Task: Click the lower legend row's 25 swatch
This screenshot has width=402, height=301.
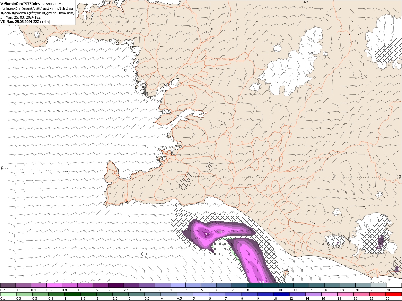Action: coord(378,294)
